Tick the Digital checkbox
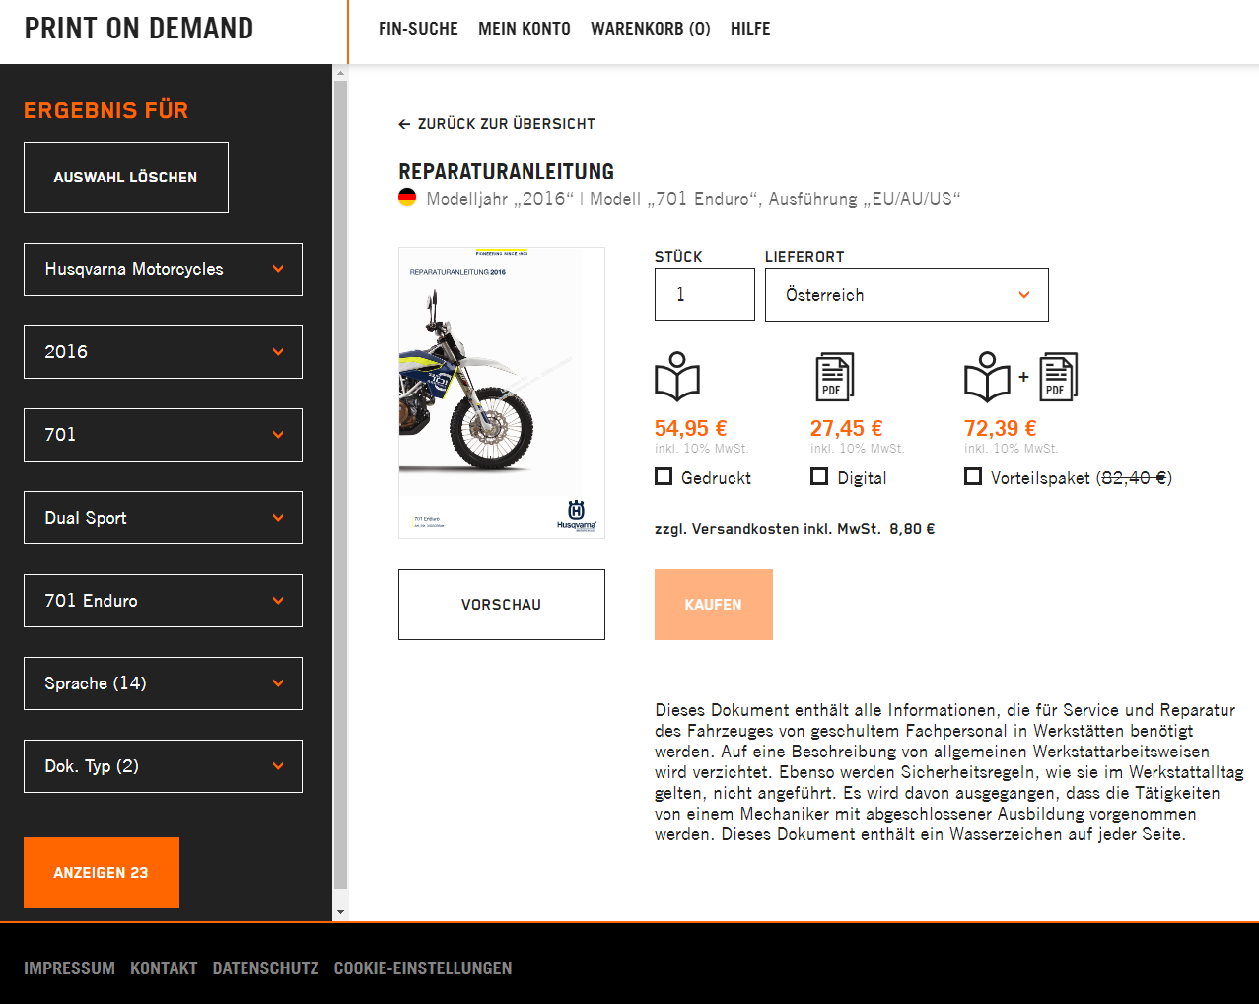Viewport: 1259px width, 1004px height. [819, 477]
